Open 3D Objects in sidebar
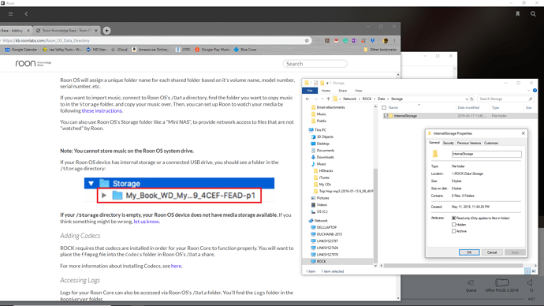Screen dimensions: 544x306 click(x=322, y=137)
